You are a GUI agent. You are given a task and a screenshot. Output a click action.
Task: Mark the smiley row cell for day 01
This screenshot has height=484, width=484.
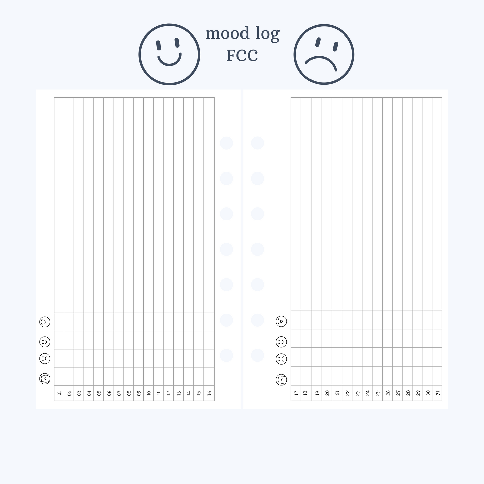point(59,340)
